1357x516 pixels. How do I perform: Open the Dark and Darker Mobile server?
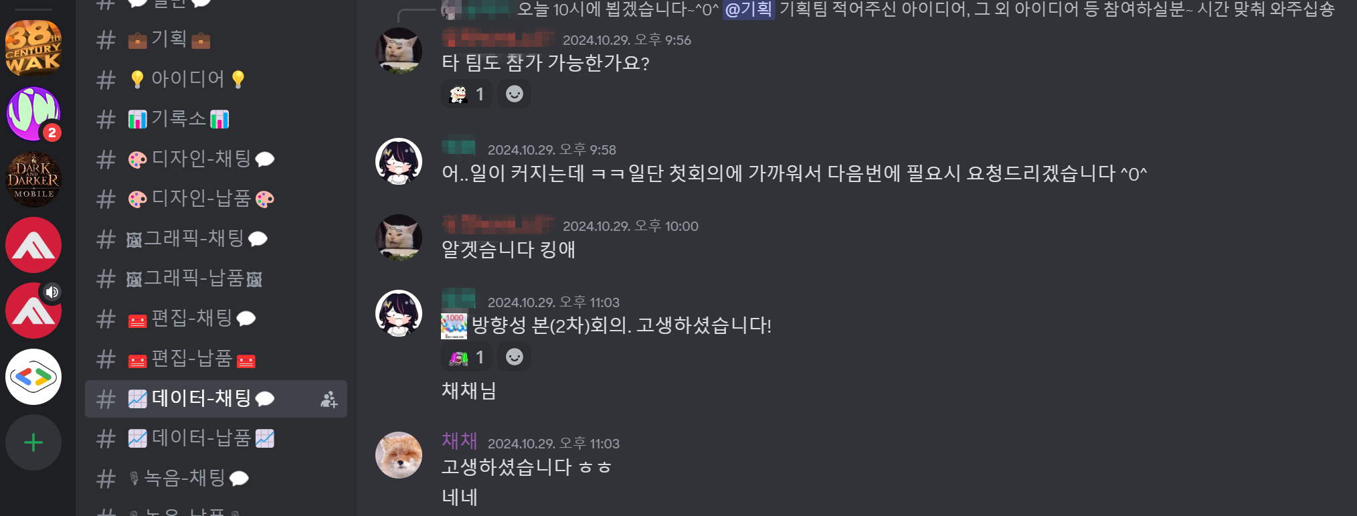click(33, 179)
